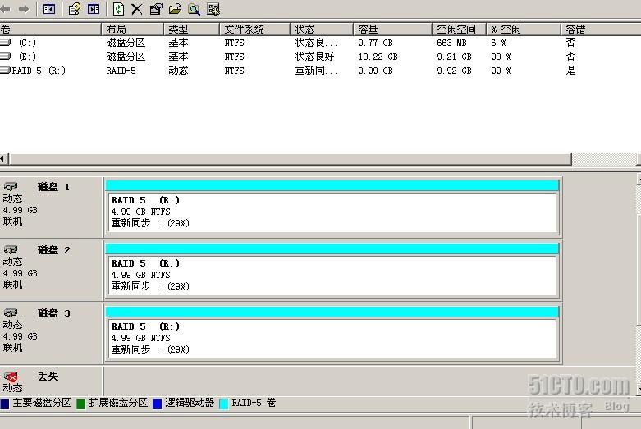Sort by the 容错 column header
Image resolution: width=641 pixels, height=429 pixels.
coord(601,30)
